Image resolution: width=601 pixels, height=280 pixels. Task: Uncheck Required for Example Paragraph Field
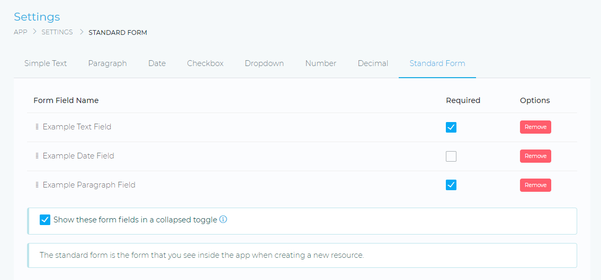tap(451, 185)
